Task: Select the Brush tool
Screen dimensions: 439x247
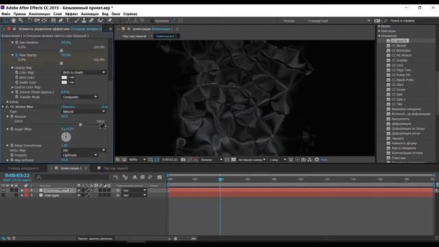Action: point(77,21)
